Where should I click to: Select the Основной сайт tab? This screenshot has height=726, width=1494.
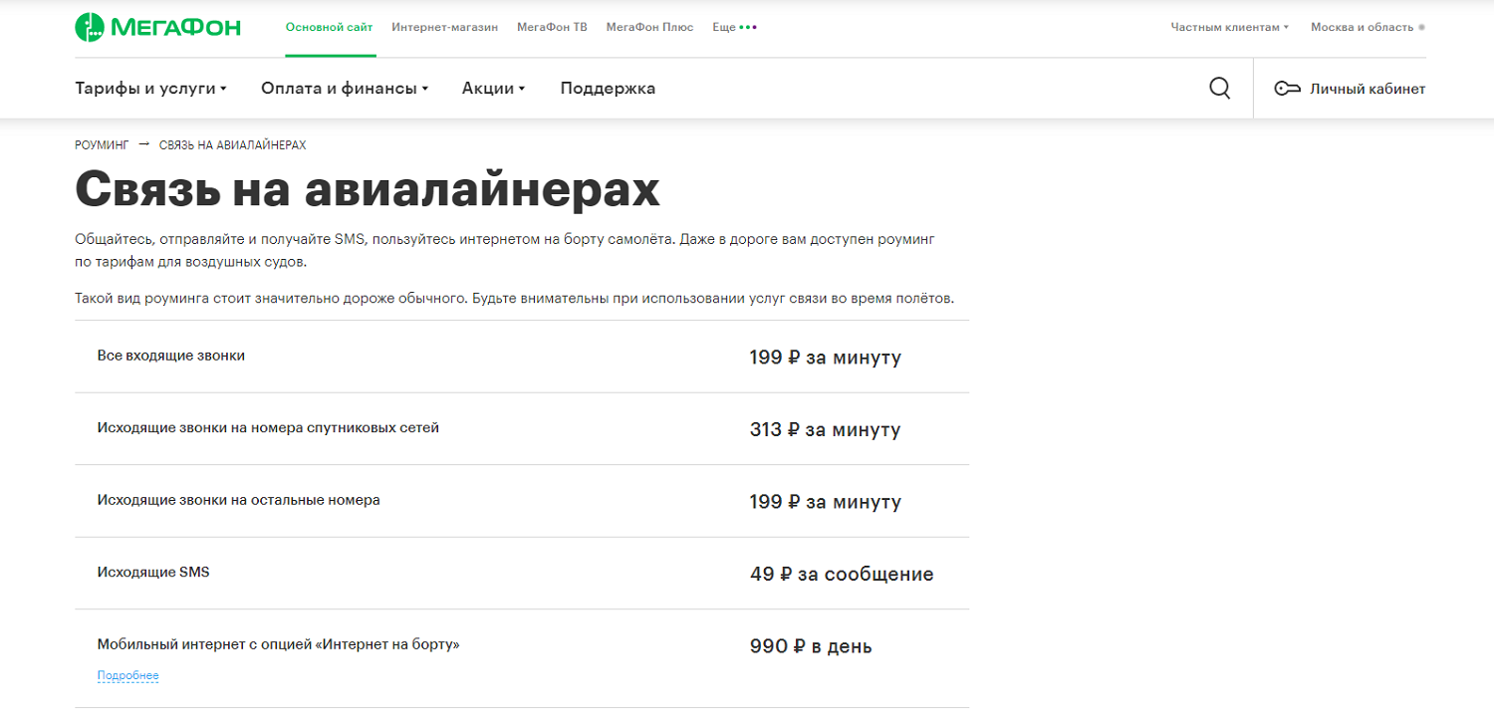pos(330,27)
